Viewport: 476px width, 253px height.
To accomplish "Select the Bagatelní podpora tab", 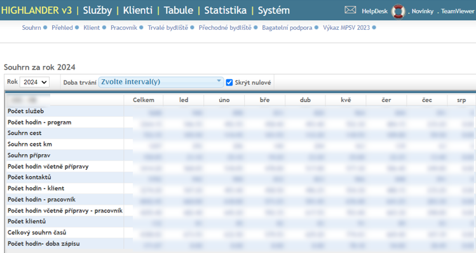I will 287,27.
